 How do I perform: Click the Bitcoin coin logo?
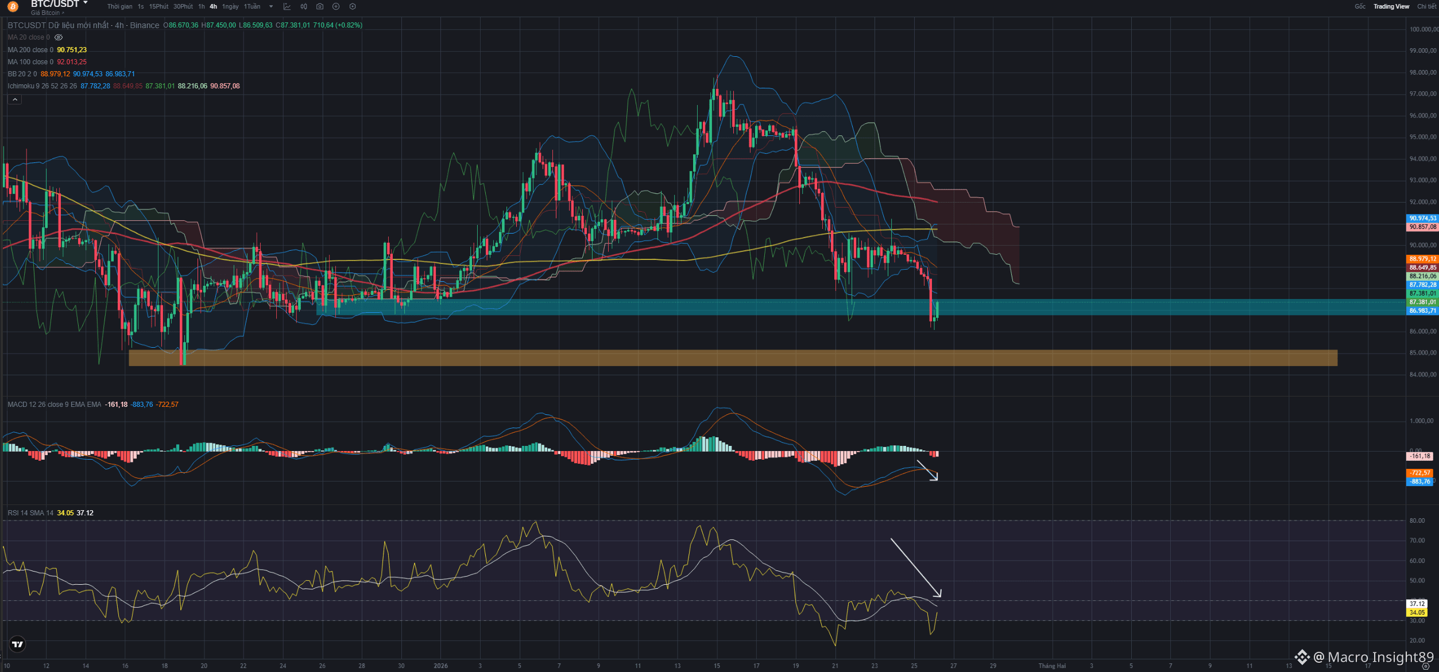[13, 6]
